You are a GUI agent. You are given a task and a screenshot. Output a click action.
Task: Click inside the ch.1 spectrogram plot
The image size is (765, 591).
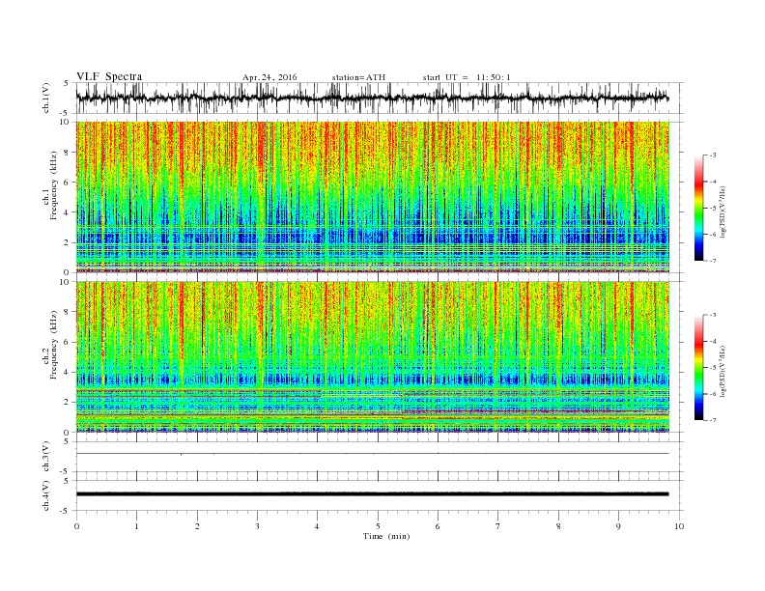point(373,197)
